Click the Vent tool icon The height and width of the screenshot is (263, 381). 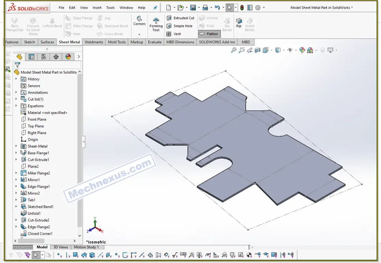[x=169, y=34]
